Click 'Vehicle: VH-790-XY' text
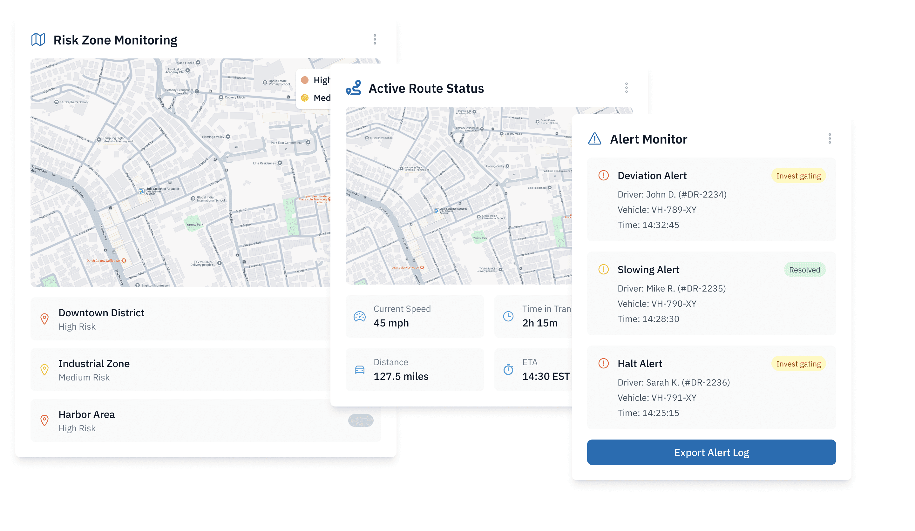The height and width of the screenshot is (531, 915). 657,304
